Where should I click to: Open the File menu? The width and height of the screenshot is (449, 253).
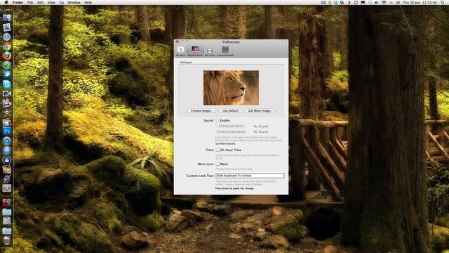pyautogui.click(x=30, y=2)
